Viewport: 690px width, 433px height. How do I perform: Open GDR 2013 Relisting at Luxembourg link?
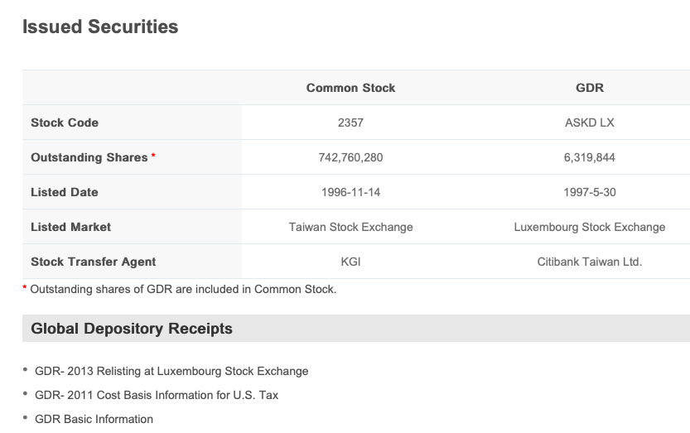[x=171, y=371]
